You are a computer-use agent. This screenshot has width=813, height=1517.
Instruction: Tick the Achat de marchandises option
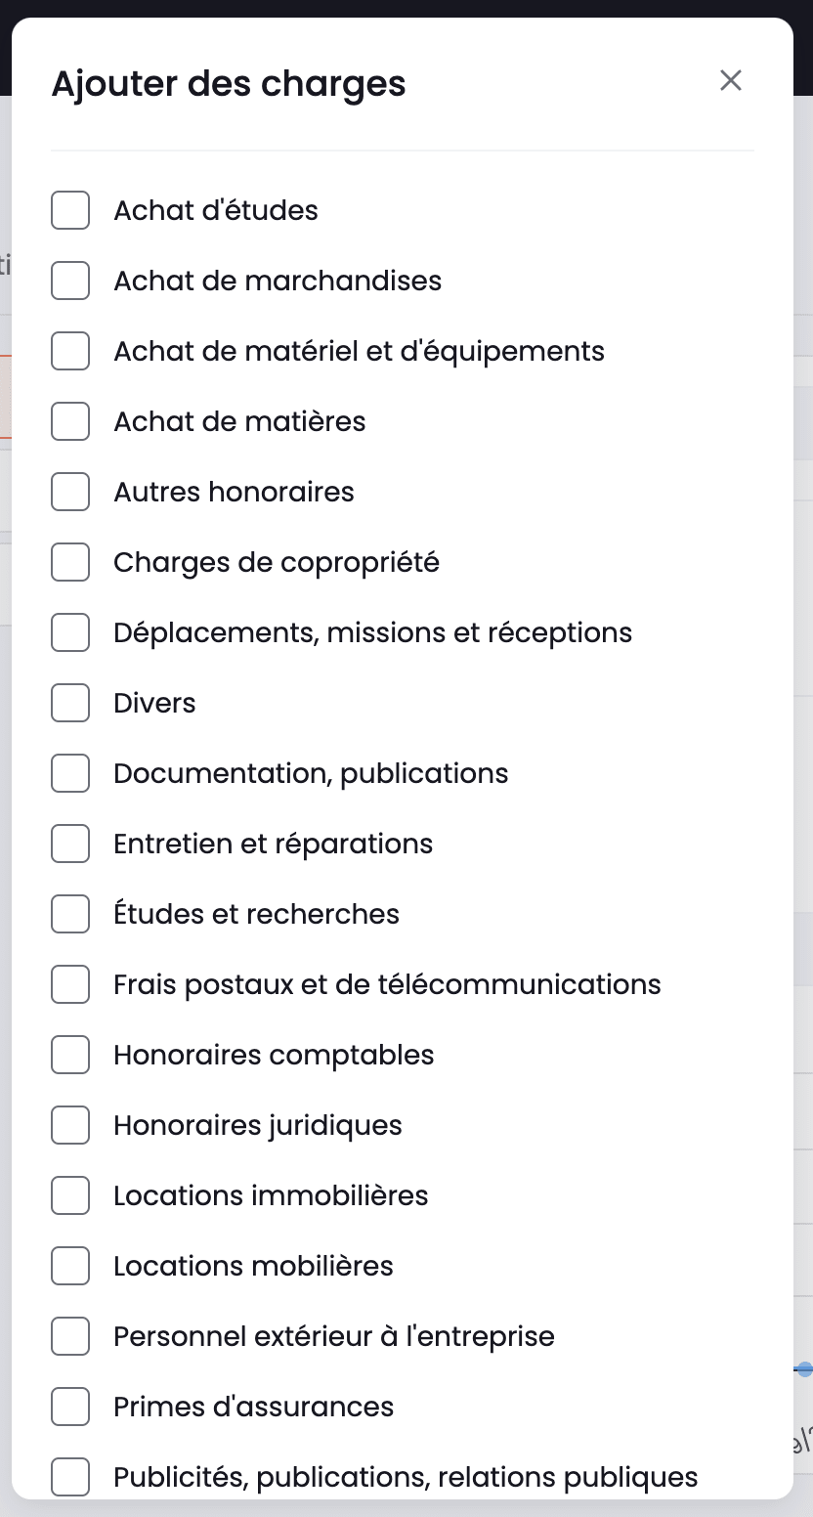click(70, 281)
